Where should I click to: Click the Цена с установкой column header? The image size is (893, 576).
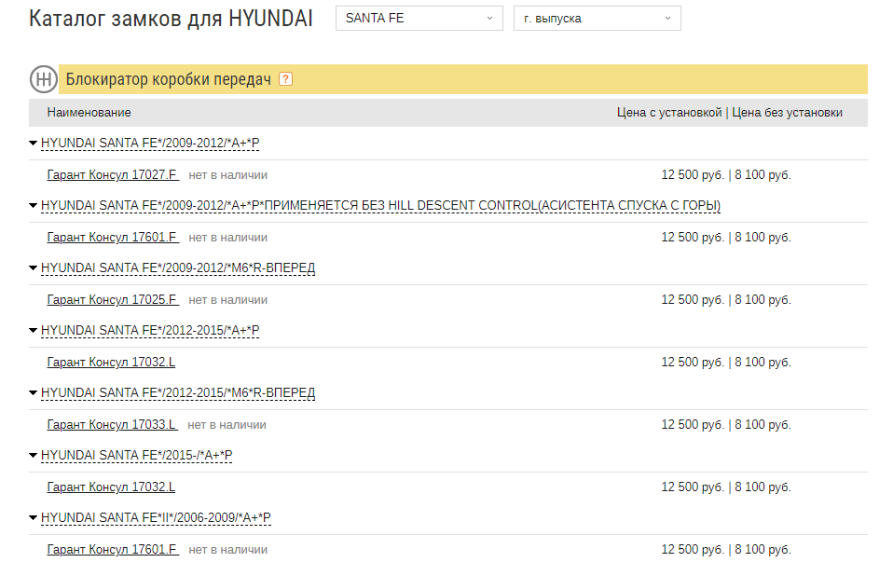[669, 113]
